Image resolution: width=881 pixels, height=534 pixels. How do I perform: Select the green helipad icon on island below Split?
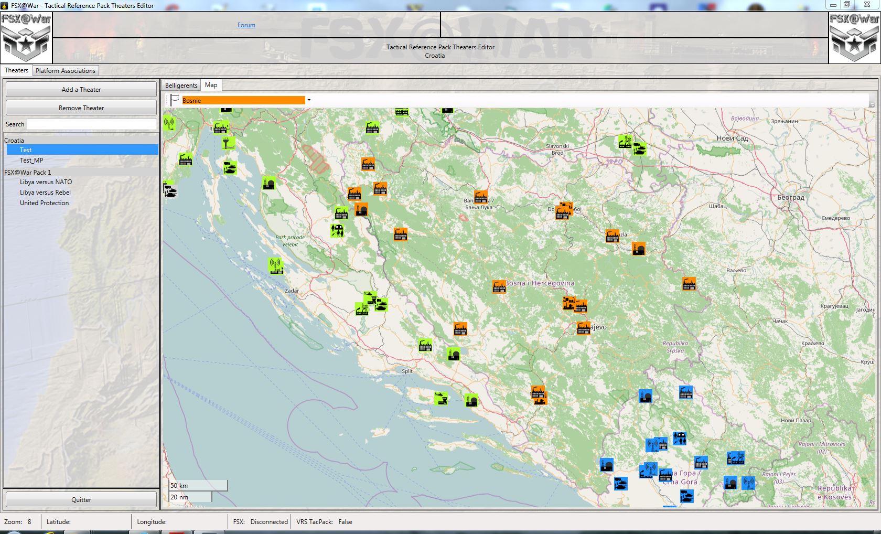pyautogui.click(x=441, y=398)
